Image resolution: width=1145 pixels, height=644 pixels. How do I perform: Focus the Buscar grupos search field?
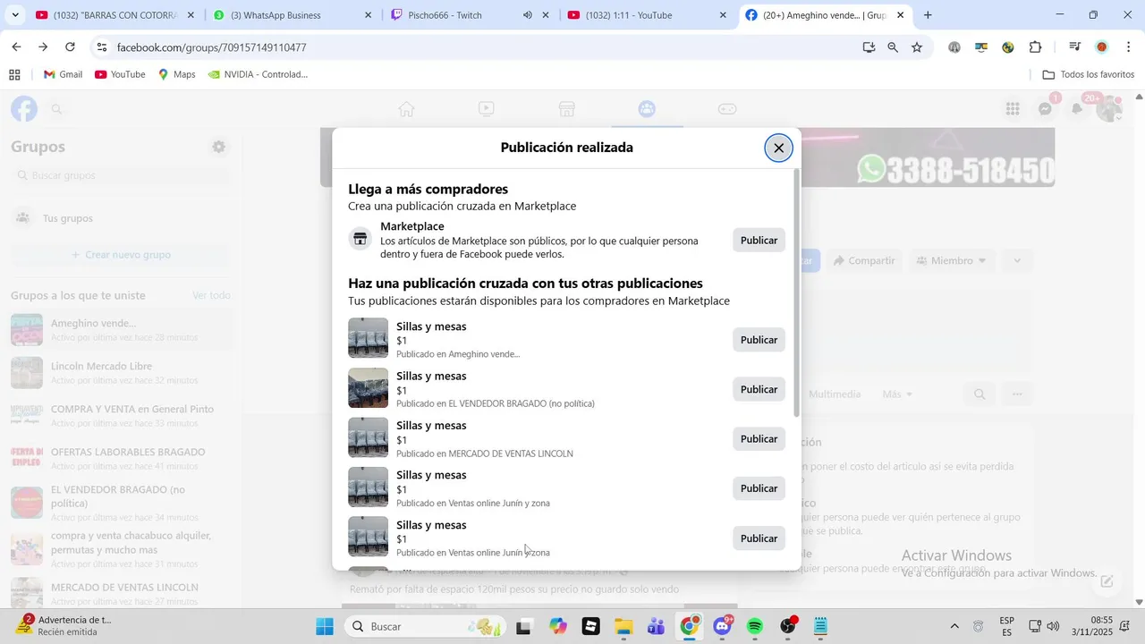[x=120, y=175]
